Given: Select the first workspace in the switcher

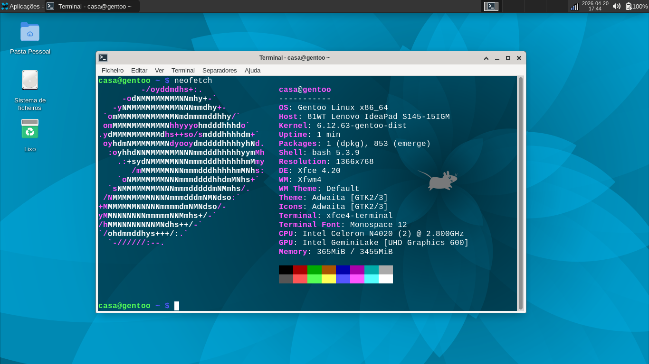Looking at the screenshot, I should point(491,6).
